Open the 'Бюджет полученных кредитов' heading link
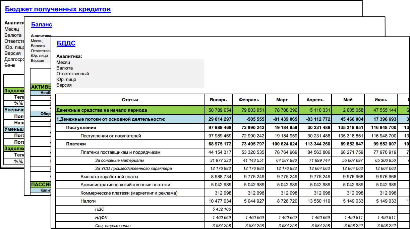Screen dimensions: 410x229 [58, 9]
